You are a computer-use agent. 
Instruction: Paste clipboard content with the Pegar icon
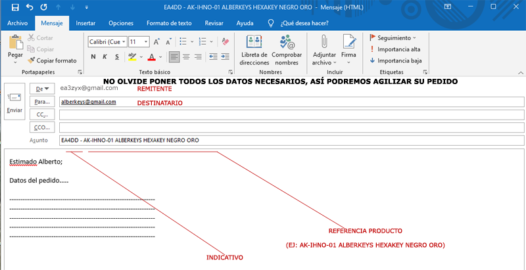(x=15, y=42)
